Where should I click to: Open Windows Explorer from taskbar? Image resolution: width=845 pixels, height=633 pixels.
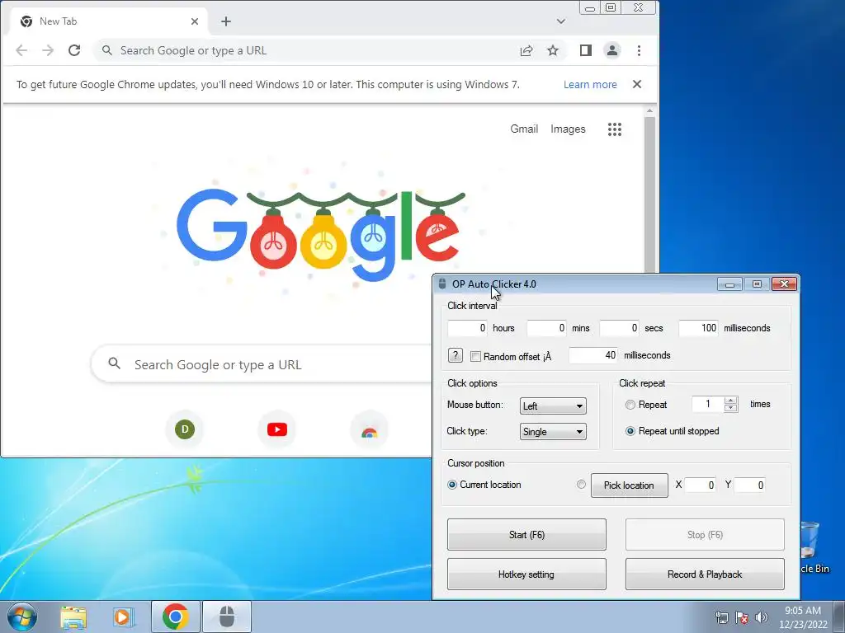pos(73,617)
